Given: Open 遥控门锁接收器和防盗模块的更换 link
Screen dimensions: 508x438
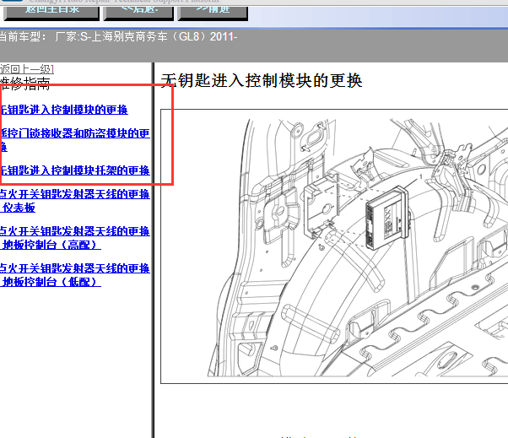Looking at the screenshot, I should pos(75,140).
